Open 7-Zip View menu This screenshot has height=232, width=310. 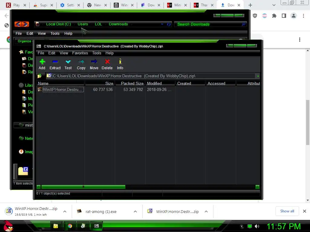pos(64,53)
